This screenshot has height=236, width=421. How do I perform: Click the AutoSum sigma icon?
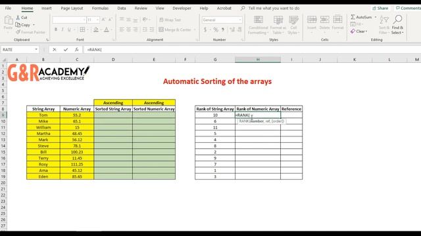[353, 17]
